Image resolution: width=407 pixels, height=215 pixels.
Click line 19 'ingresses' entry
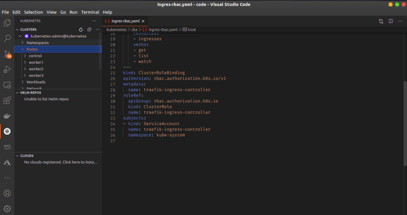(x=150, y=39)
